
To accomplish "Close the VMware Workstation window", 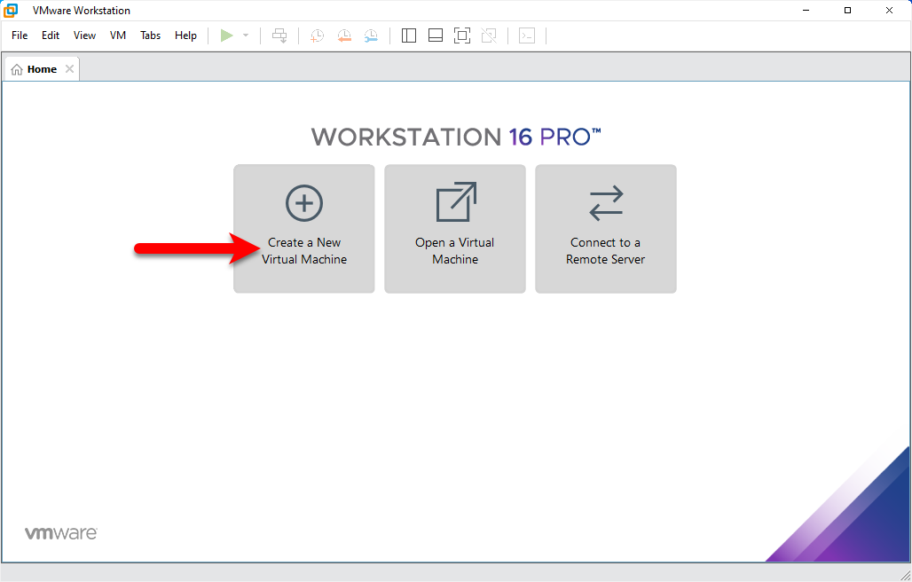I will (x=889, y=11).
